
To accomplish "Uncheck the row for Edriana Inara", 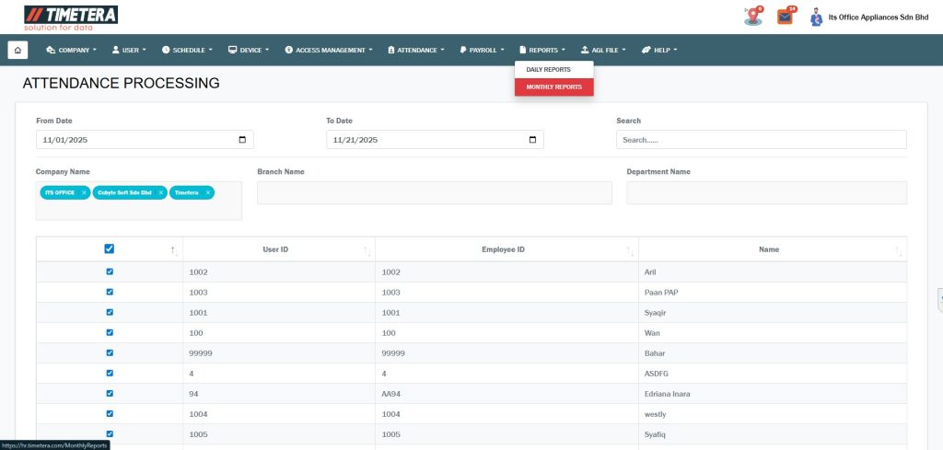I will [x=110, y=393].
